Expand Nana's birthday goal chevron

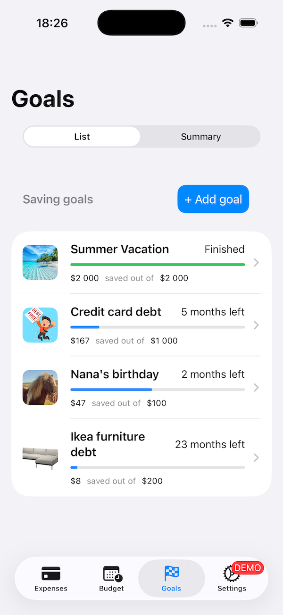256,387
